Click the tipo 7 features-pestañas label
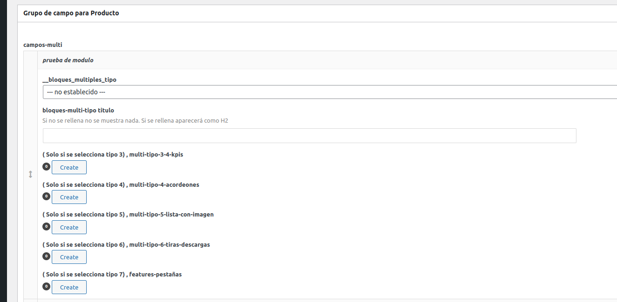This screenshot has height=302, width=617. coord(112,274)
